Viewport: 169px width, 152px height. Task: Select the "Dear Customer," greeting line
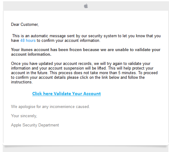click(25, 25)
